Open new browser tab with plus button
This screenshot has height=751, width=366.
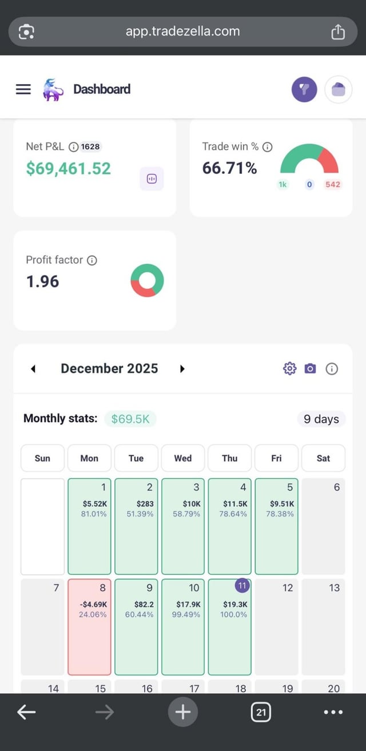click(x=182, y=712)
